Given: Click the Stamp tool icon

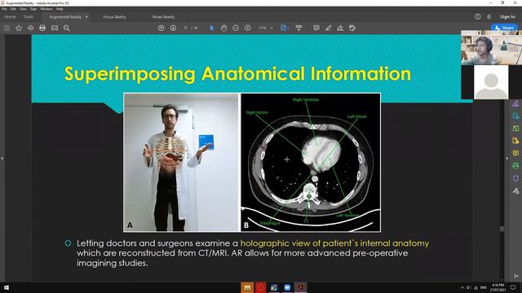Looking at the screenshot, I should (x=352, y=28).
